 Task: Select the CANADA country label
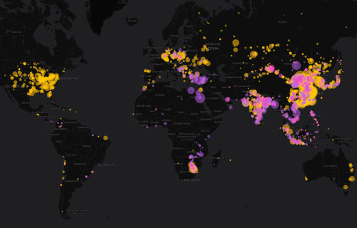(16, 32)
